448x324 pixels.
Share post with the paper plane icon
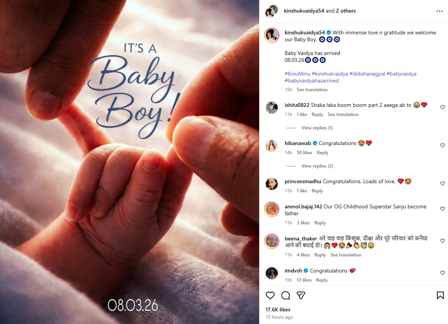pyautogui.click(x=301, y=295)
